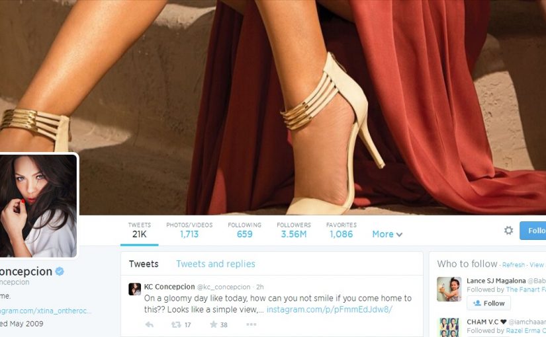Click the blue Follow profile button

tap(533, 230)
